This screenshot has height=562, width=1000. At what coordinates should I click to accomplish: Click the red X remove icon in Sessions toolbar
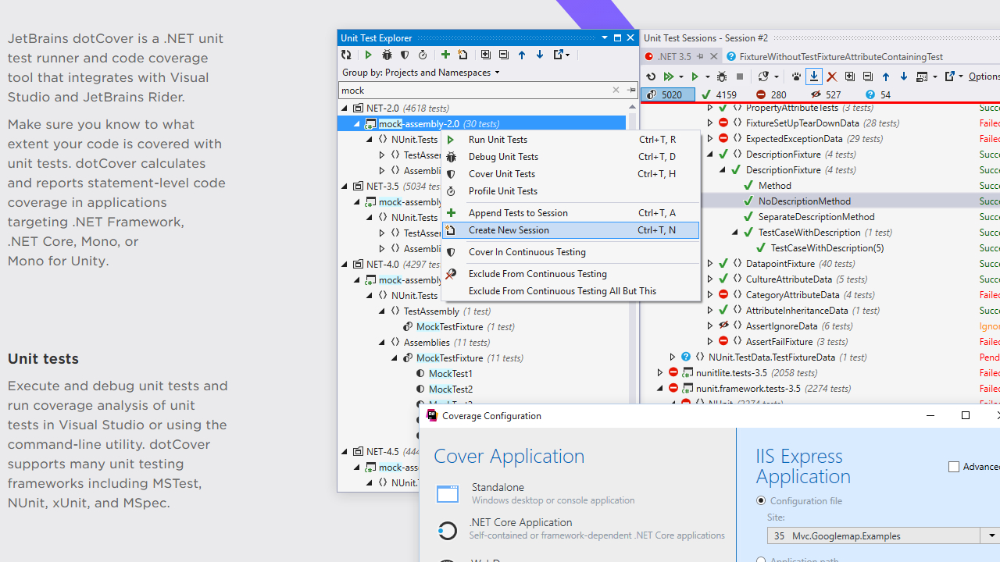[x=831, y=76]
